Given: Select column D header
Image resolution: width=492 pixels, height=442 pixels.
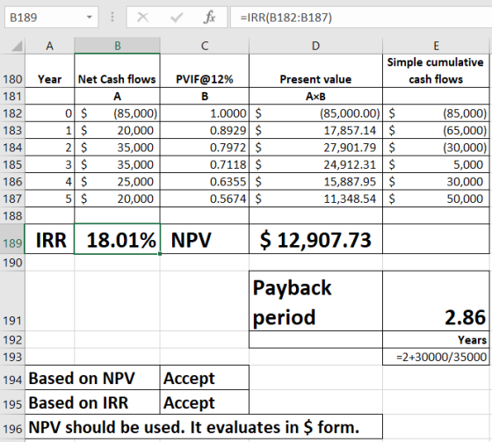Looking at the screenshot, I should (315, 46).
